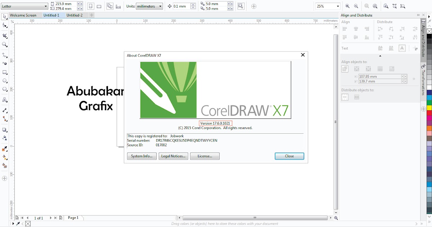The width and height of the screenshot is (432, 227).
Task: Click Close in About CorelDRAW X7 dialog
Action: 289,156
